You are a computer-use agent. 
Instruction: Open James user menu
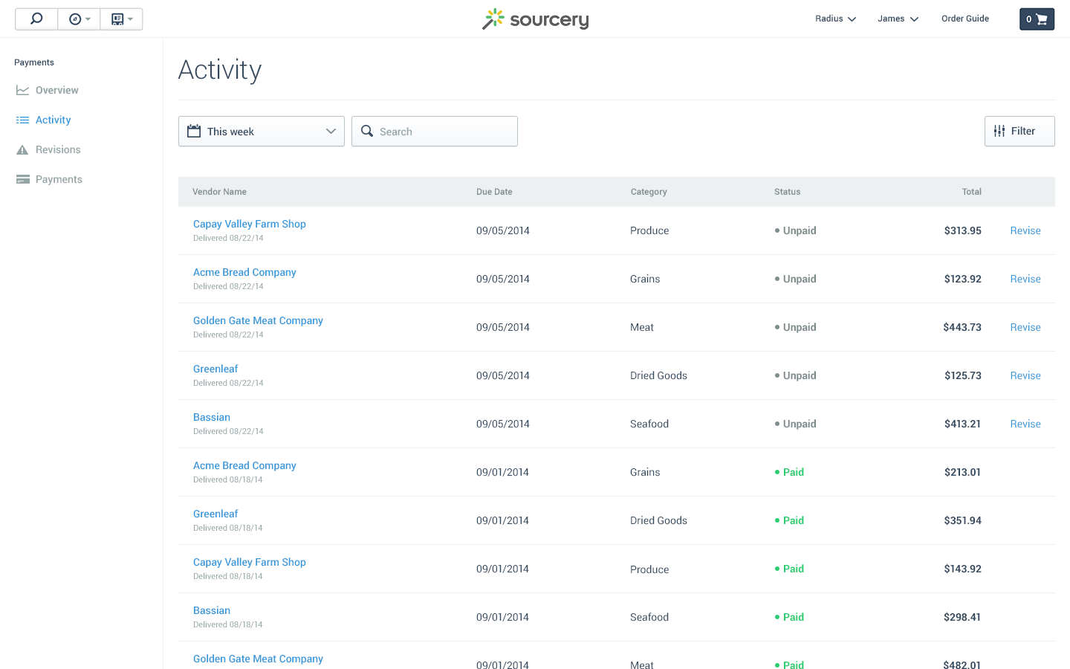click(898, 19)
